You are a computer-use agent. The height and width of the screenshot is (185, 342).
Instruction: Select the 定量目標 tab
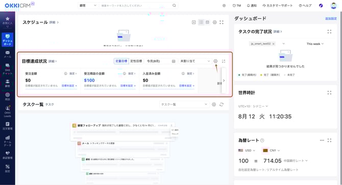click(121, 61)
